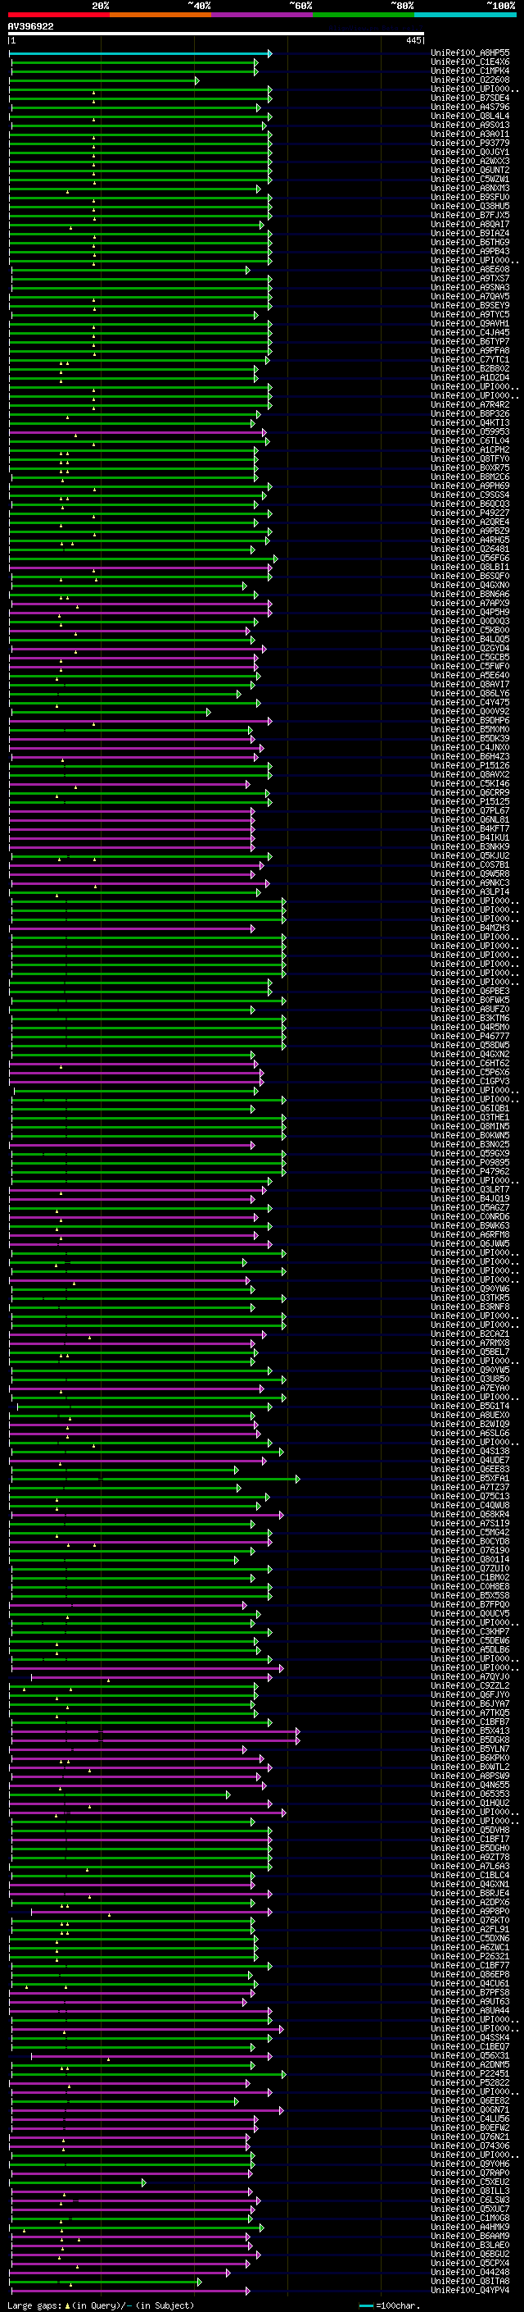Select hit label UniRef100_B9DHP6
Screen dimensions: 524x2312
click(x=470, y=721)
